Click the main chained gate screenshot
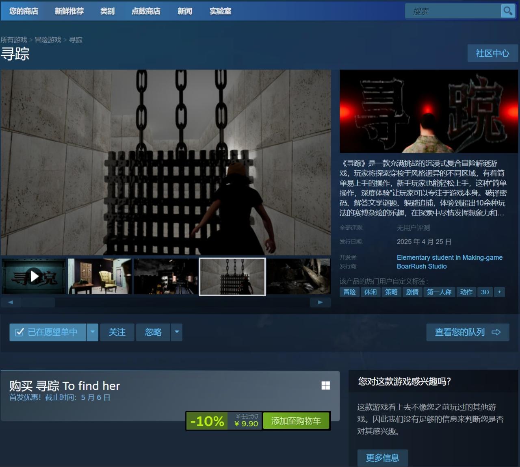520x467 pixels. click(166, 163)
